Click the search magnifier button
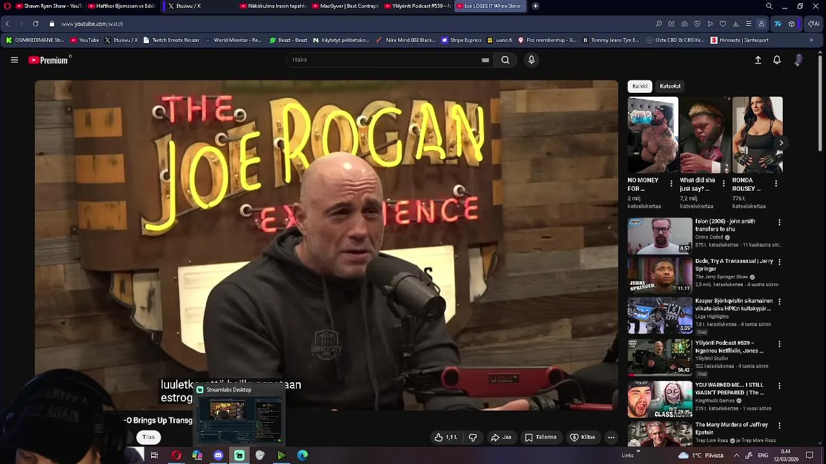 tap(505, 60)
